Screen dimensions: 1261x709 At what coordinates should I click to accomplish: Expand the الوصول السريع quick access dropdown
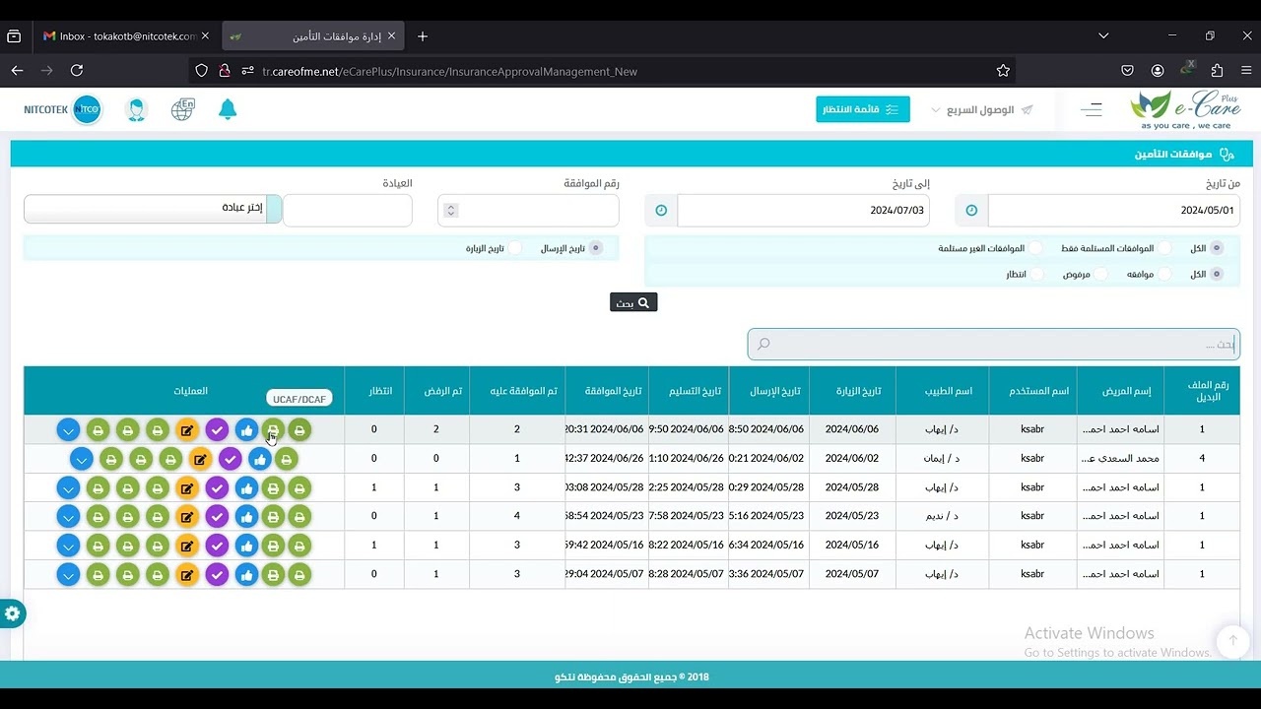pyautogui.click(x=982, y=110)
